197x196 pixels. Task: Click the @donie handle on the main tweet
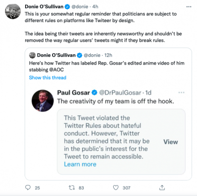coord(80,7)
